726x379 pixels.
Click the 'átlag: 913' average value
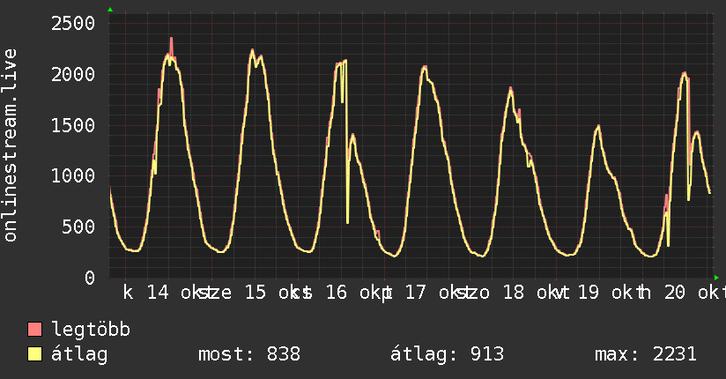click(x=447, y=354)
